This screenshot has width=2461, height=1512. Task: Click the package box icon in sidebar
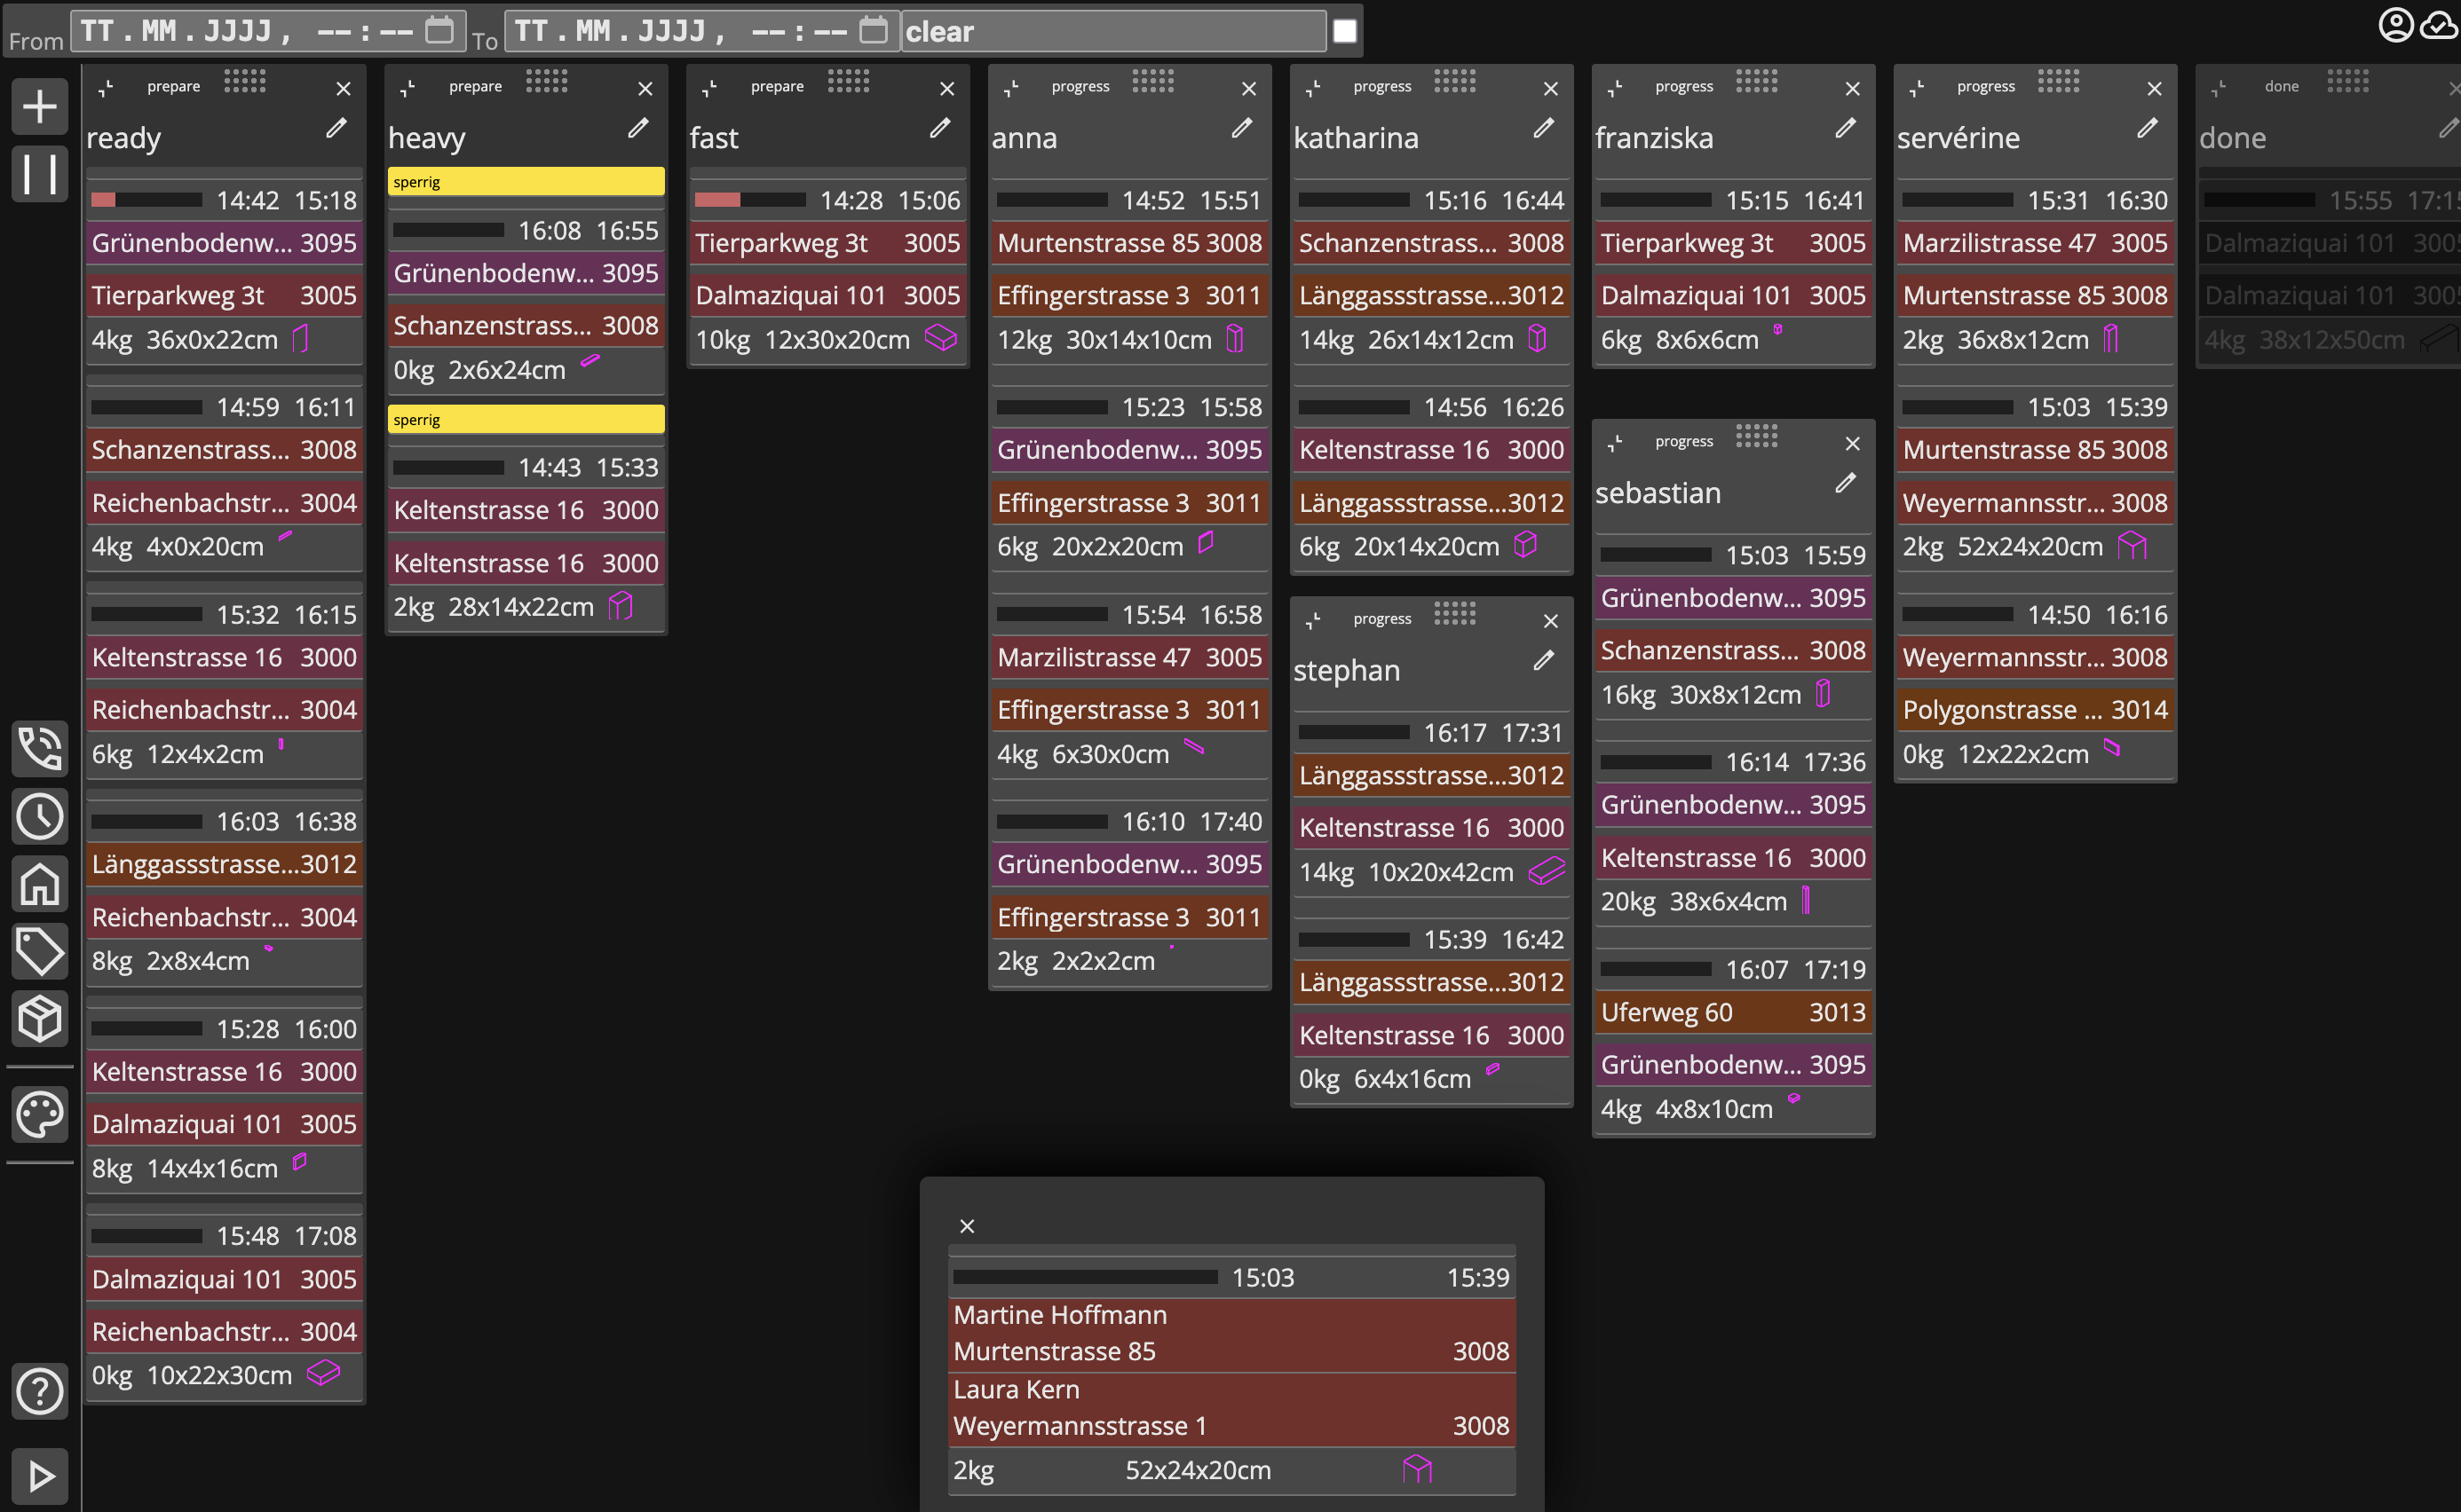tap(39, 1019)
